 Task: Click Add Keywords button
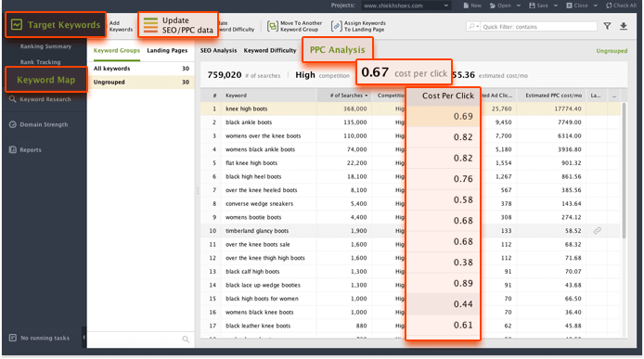(121, 26)
